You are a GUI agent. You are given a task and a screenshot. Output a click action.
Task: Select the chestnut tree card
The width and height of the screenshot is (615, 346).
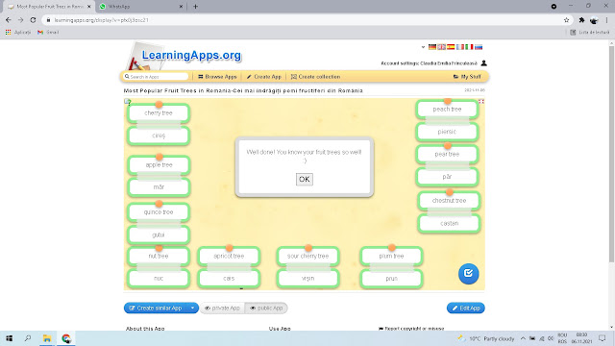[x=449, y=201]
